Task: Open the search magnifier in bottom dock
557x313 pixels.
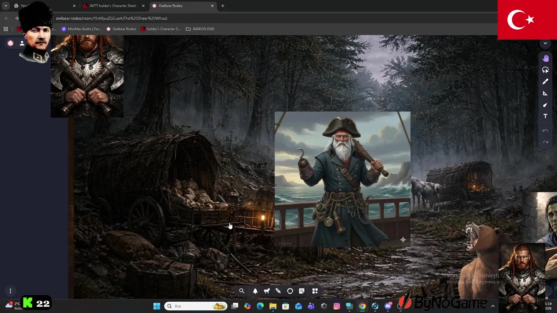Action: point(242,291)
